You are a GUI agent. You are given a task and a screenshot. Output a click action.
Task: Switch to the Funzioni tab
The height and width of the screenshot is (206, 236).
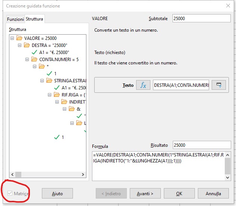tap(15, 19)
